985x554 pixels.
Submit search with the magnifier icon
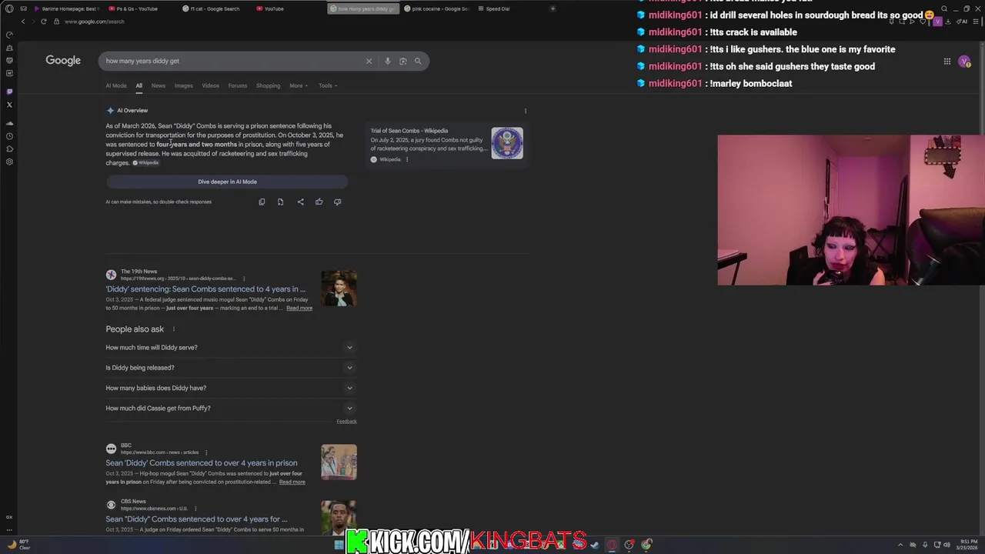[418, 61]
